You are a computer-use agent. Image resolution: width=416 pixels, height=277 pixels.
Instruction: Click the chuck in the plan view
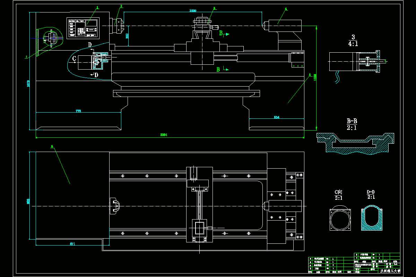(x=115, y=206)
